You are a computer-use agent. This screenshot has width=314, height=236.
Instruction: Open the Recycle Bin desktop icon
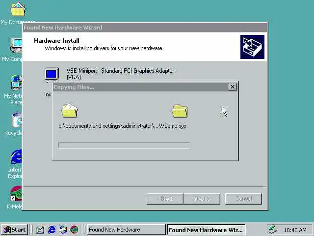(x=17, y=120)
